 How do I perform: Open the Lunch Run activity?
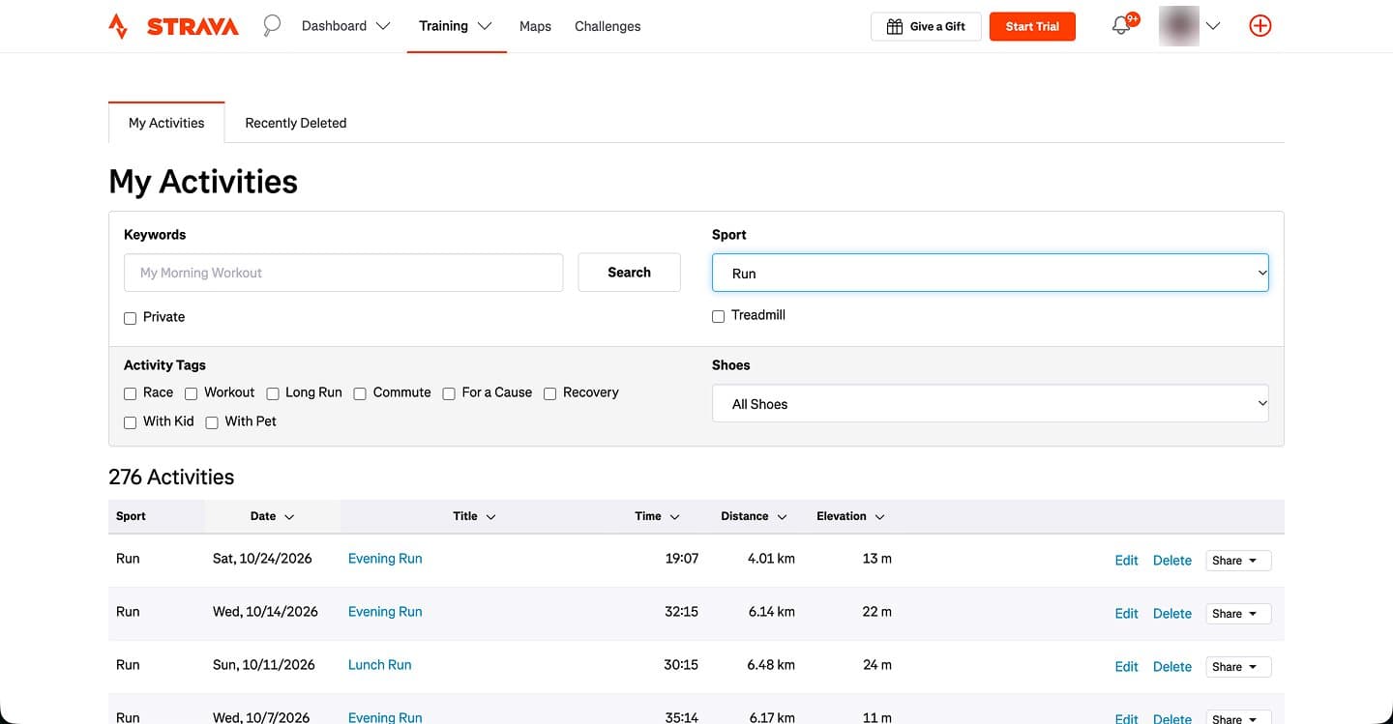point(379,665)
